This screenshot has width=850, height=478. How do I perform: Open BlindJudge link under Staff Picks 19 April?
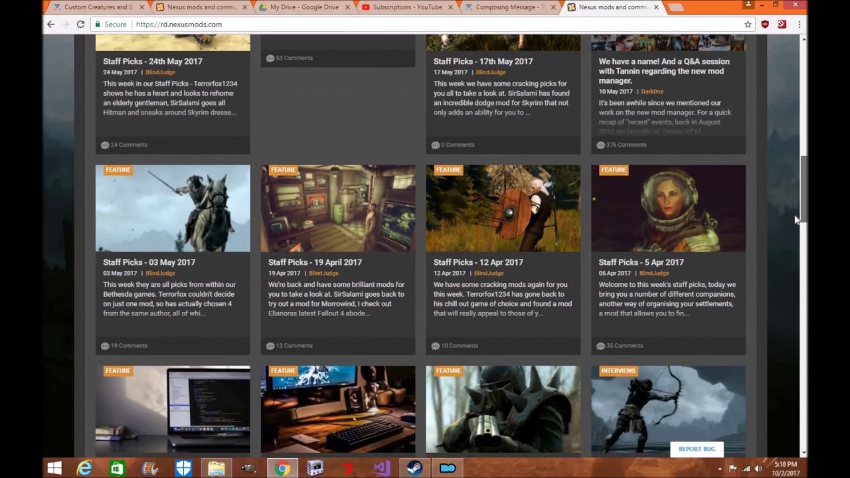pyautogui.click(x=323, y=274)
